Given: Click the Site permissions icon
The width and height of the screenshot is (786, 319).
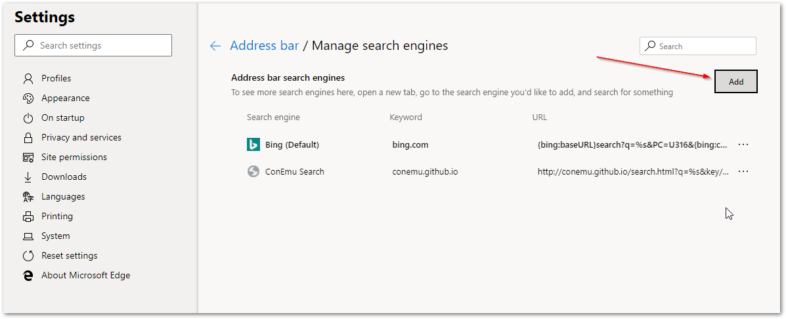Looking at the screenshot, I should click(x=28, y=158).
